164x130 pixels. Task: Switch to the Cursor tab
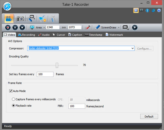click(x=59, y=35)
